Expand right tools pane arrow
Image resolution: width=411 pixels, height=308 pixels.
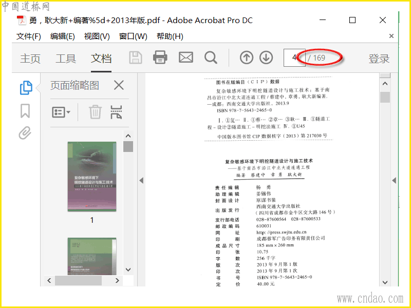click(x=394, y=180)
